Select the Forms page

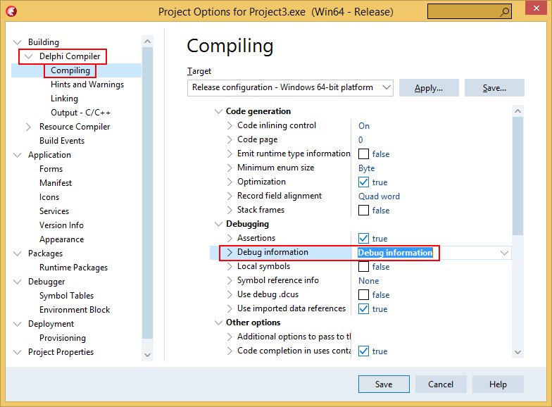pyautogui.click(x=51, y=169)
